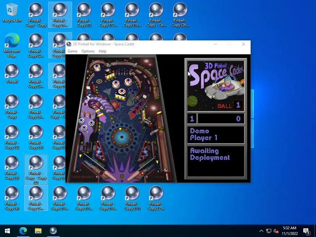Open File Explorer from the taskbar
This screenshot has width=316, height=237.
tap(38, 231)
